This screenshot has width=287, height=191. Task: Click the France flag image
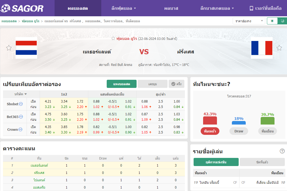(x=262, y=48)
